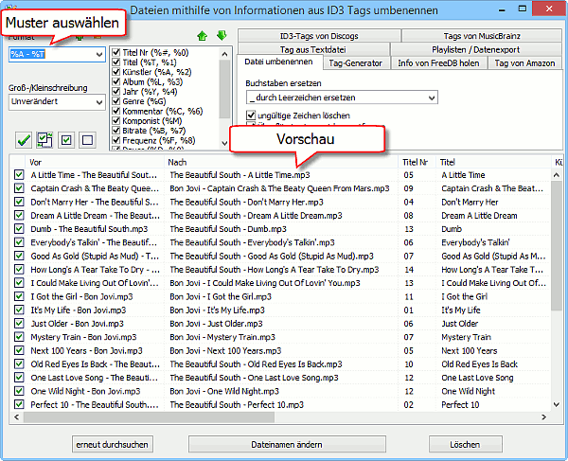The width and height of the screenshot is (568, 461).
Task: Click the green checkmark icon button
Action: click(x=24, y=140)
